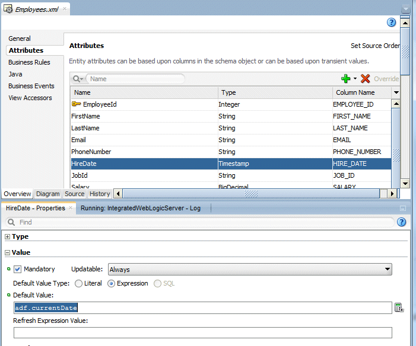Viewport: 416px width, 346px height.
Task: Select the HireDate attribute row
Action: click(231, 164)
